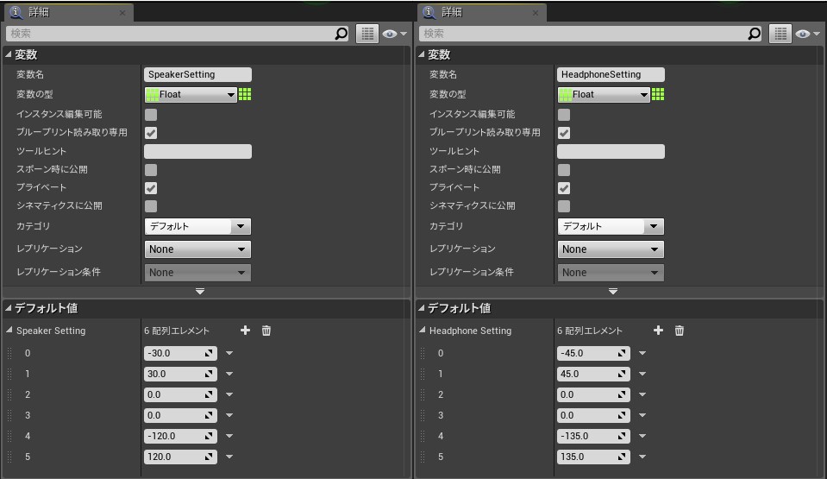The image size is (827, 479).
Task: Click spin arrows on Headphone Setting 135.0 value
Action: tap(622, 457)
